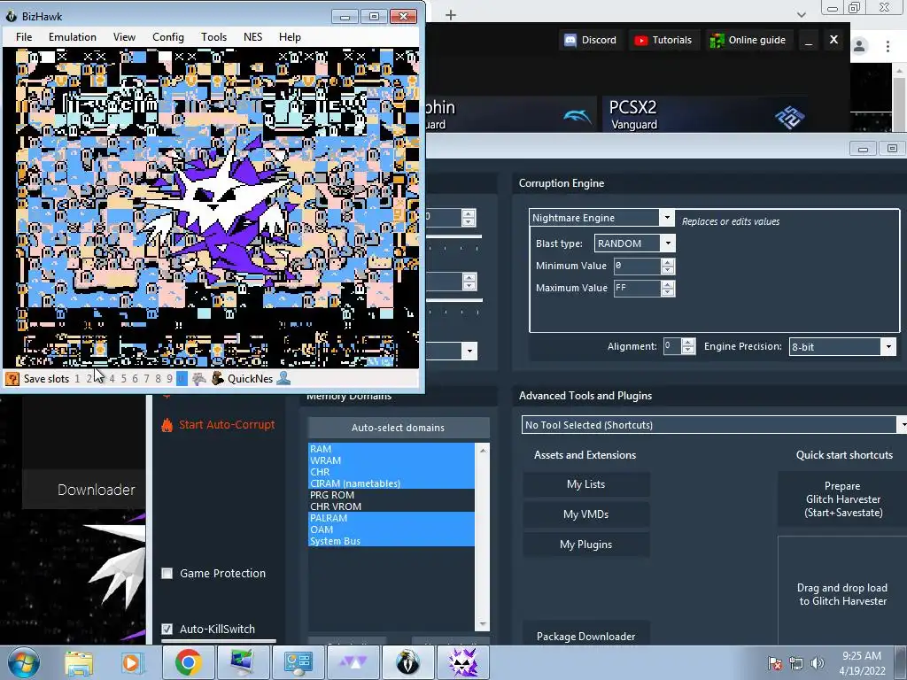The image size is (907, 680).
Task: Select save slot 9 in BizHawk
Action: [x=169, y=379]
